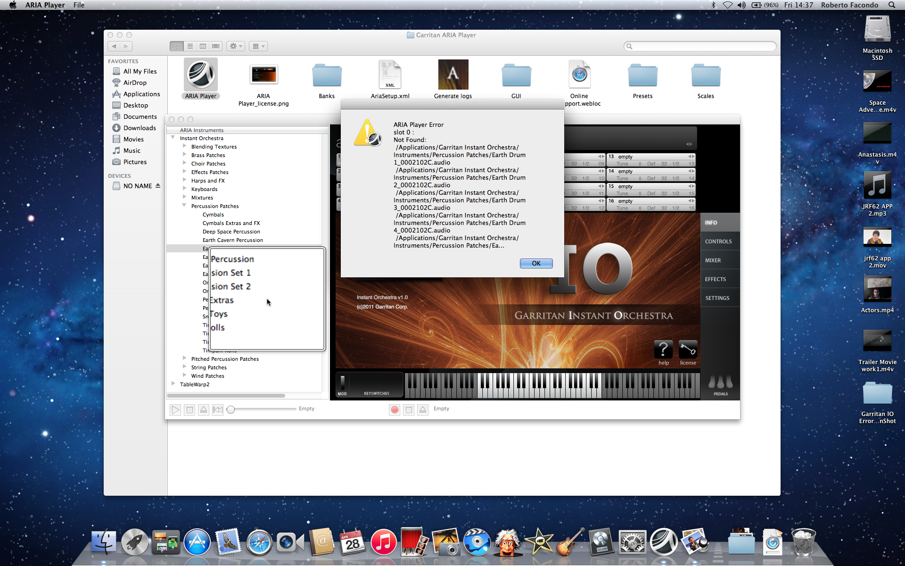The image size is (905, 566).
Task: Click the rewind-to-start button
Action: (x=217, y=410)
